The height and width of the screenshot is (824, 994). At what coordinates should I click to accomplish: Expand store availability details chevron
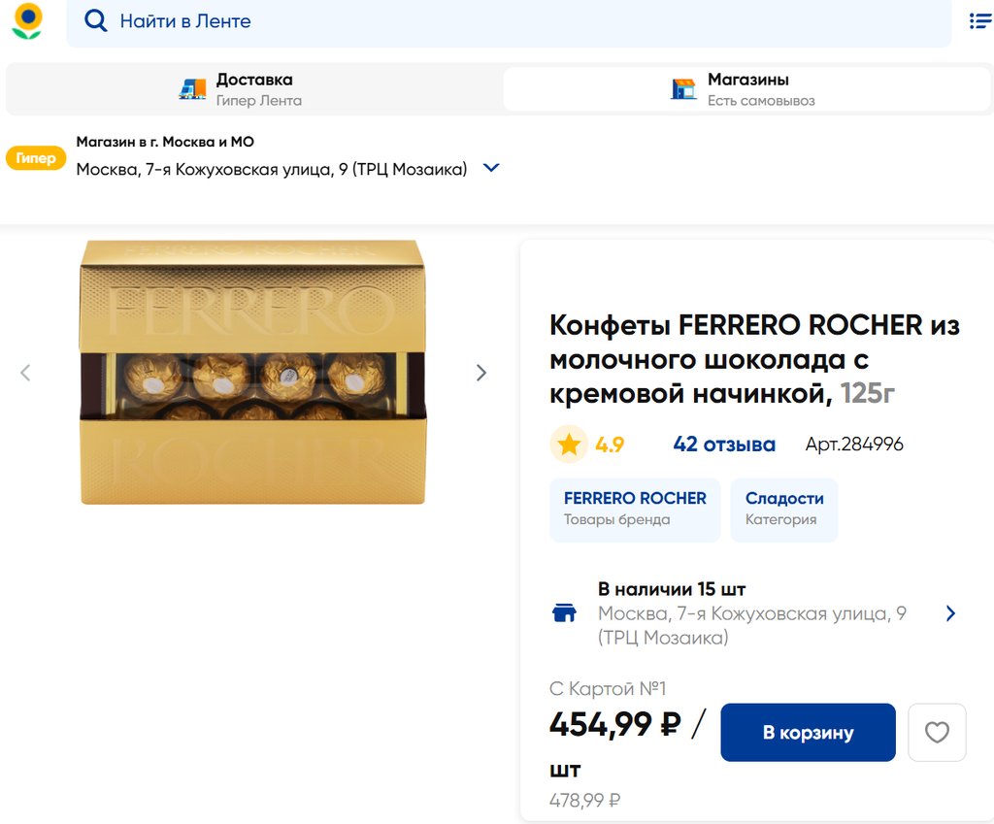[x=950, y=613]
